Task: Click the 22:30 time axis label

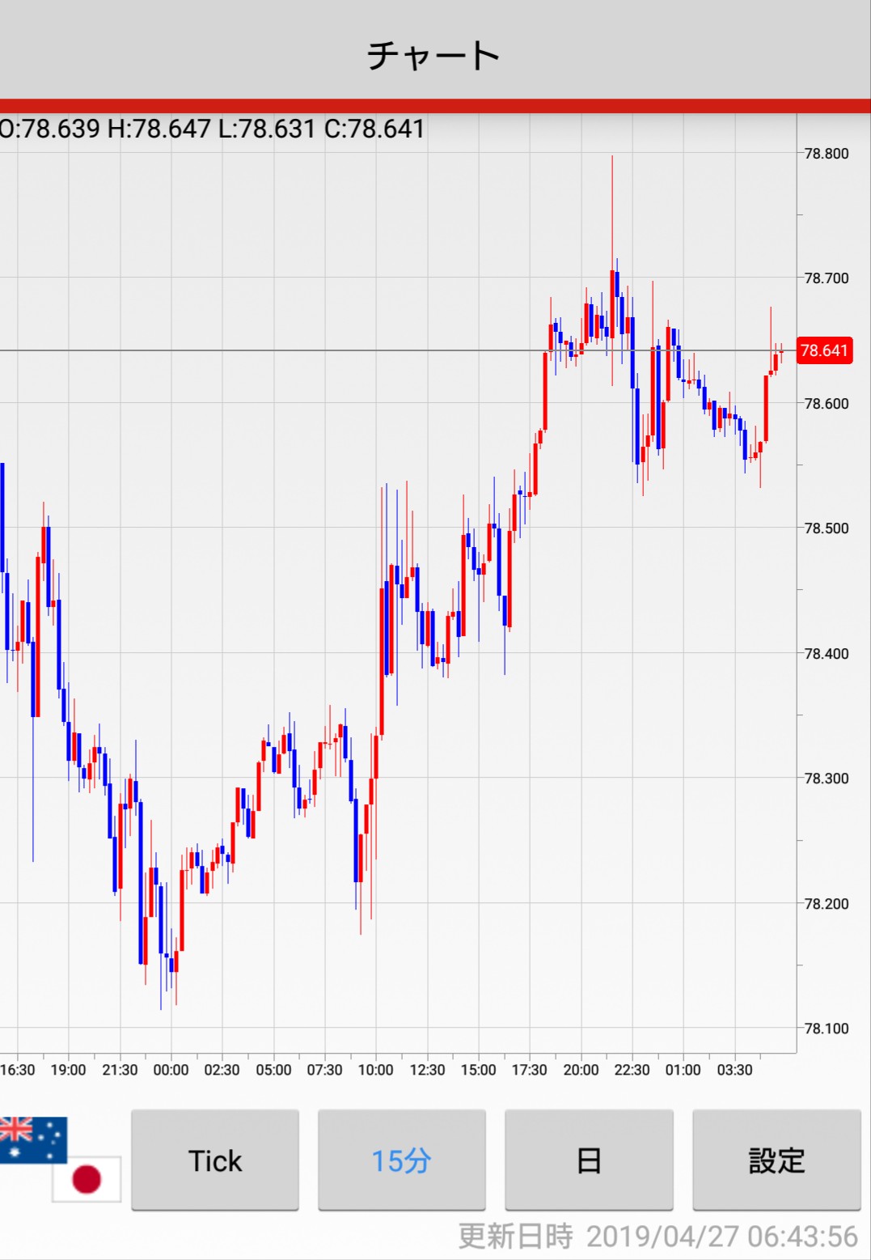Action: pyautogui.click(x=632, y=1070)
